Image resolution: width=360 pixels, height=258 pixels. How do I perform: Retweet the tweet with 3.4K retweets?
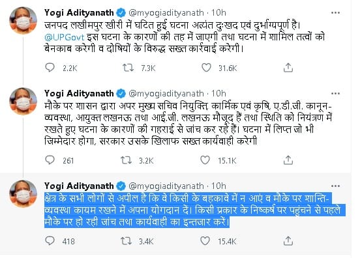coord(127,241)
